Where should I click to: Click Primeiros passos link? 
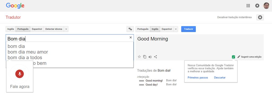pos(198,78)
